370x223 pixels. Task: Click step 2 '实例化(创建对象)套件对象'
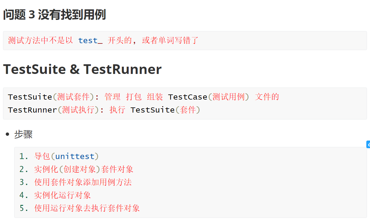pyautogui.click(x=84, y=169)
